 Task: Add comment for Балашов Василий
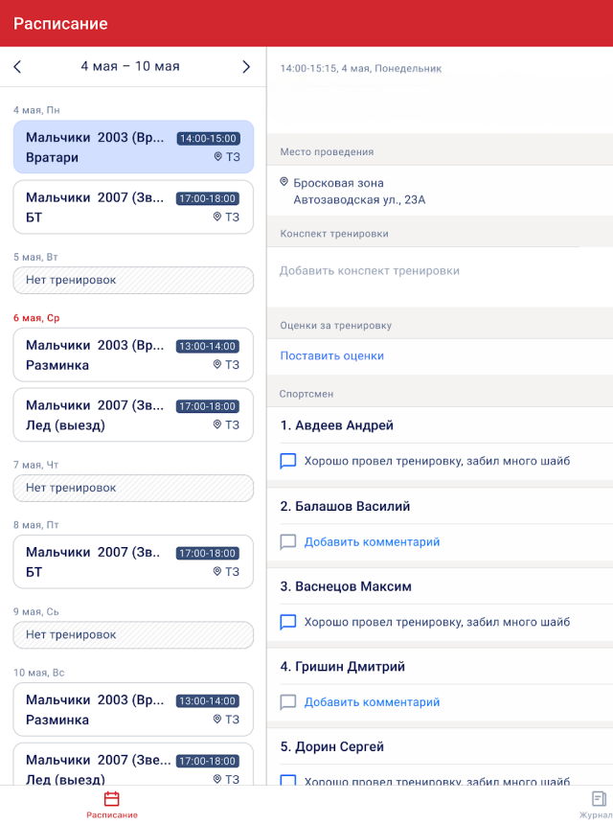point(372,541)
